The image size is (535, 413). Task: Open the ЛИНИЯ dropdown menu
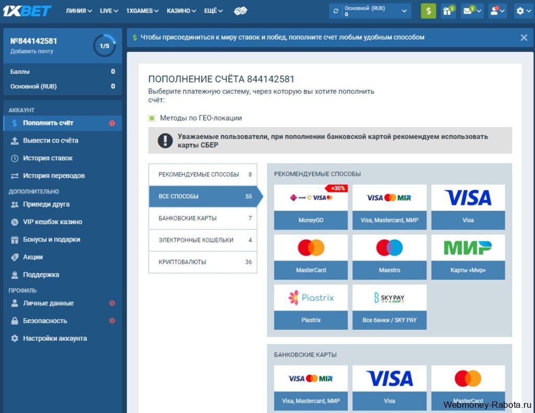point(79,11)
